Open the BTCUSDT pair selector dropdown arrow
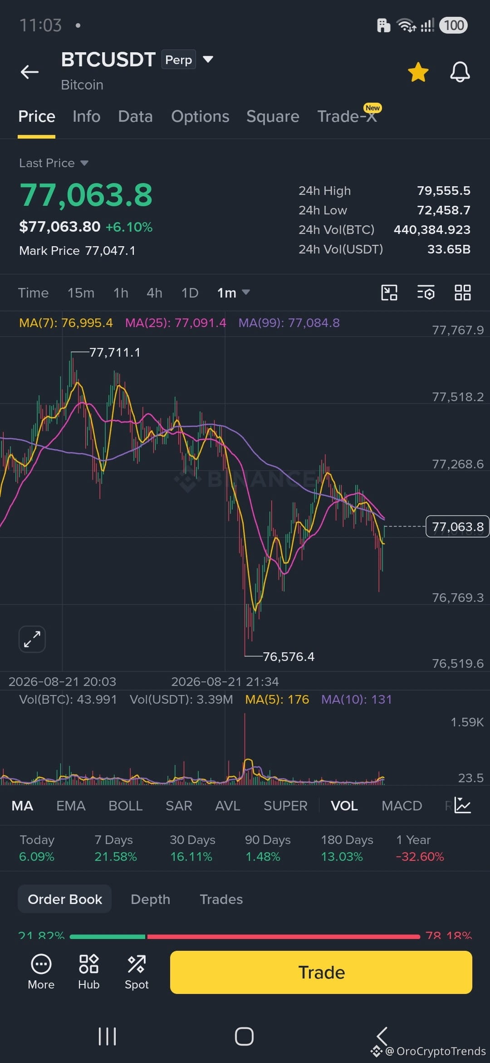 point(208,59)
